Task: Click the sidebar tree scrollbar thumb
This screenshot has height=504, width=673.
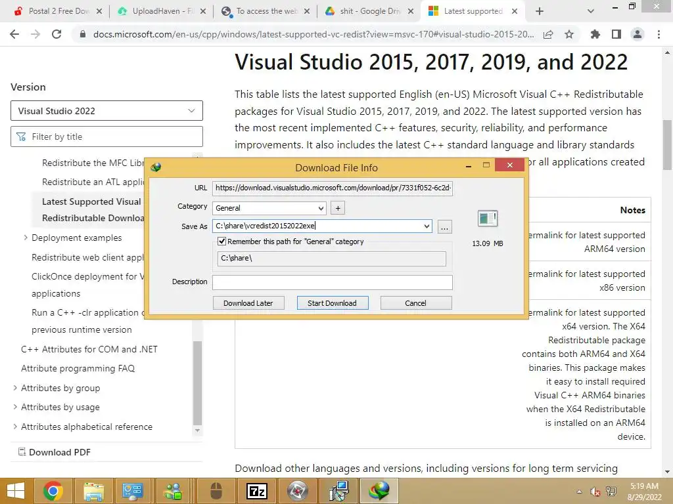Action: pos(197,383)
